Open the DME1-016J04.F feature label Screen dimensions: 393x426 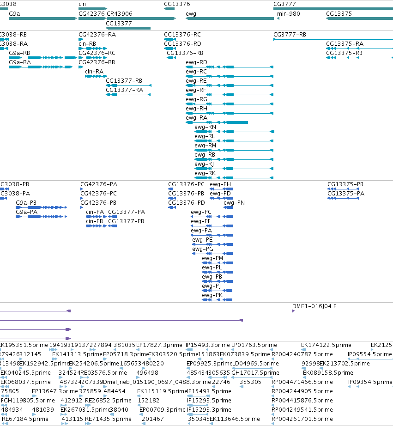pos(314,306)
